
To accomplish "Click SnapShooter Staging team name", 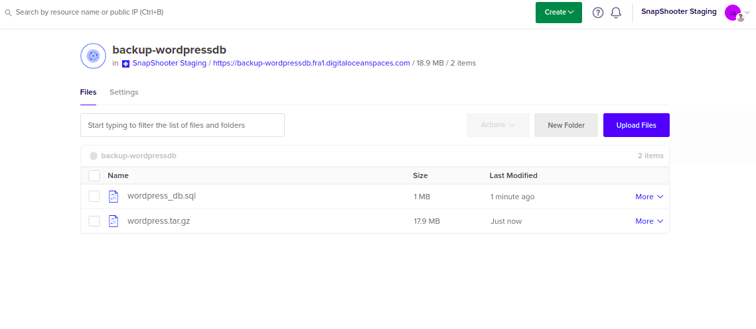I will (679, 11).
